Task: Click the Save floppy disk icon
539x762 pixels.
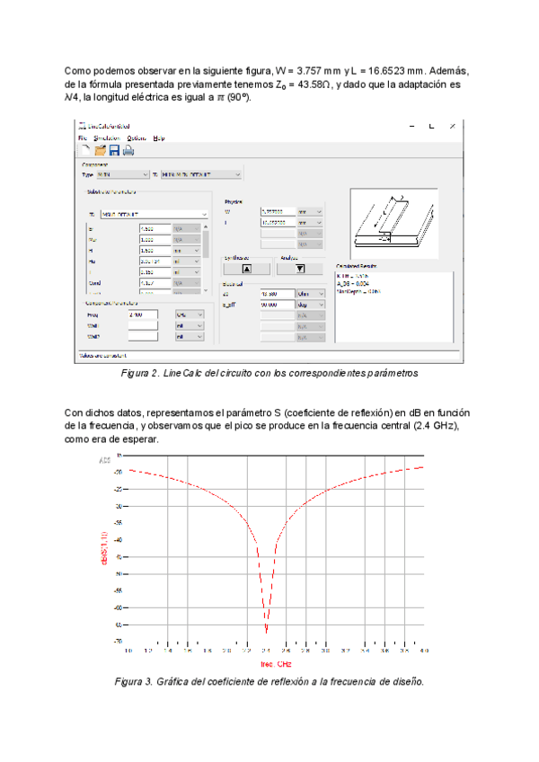Action: [x=114, y=151]
